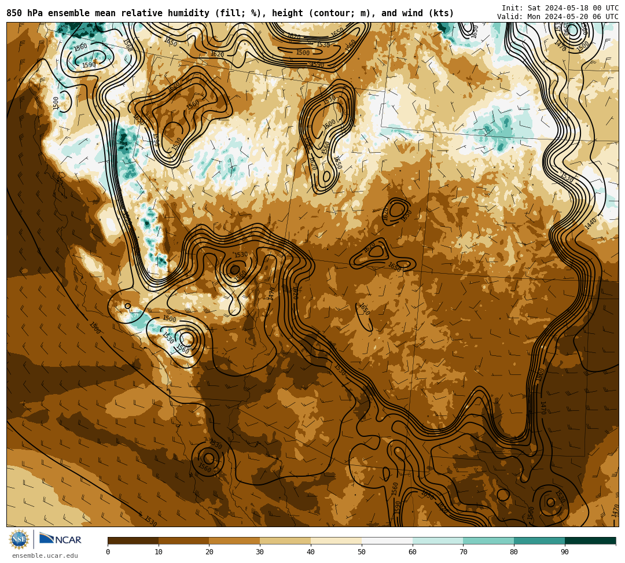
Task: Click the colorbar tick label '60'
Action: tap(413, 552)
